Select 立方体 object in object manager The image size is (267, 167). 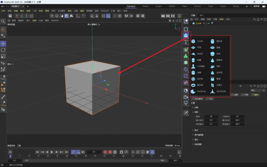(198, 23)
